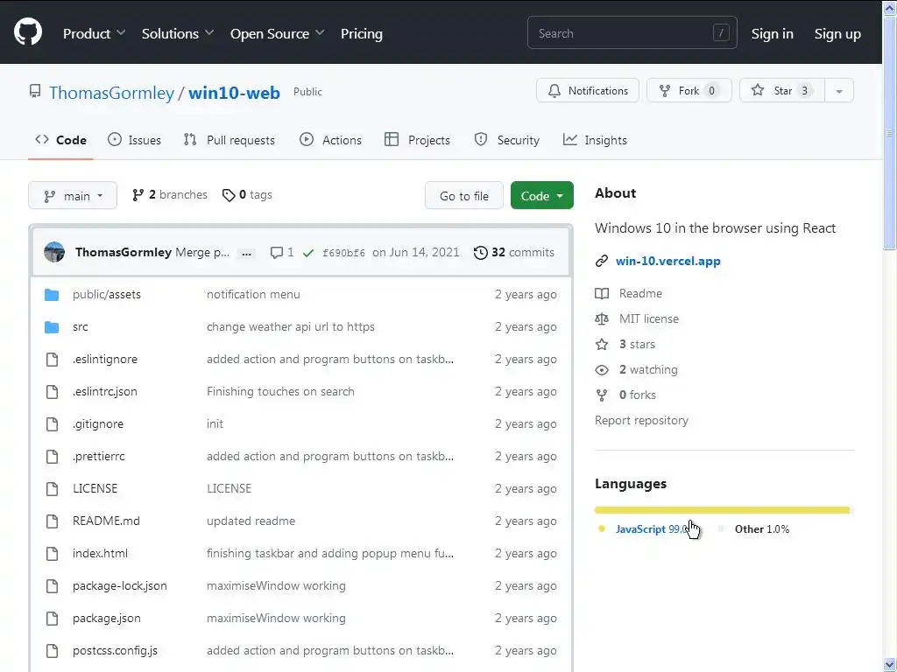Image resolution: width=897 pixels, height=672 pixels.
Task: Click the bell icon in Notifications
Action: pos(554,91)
